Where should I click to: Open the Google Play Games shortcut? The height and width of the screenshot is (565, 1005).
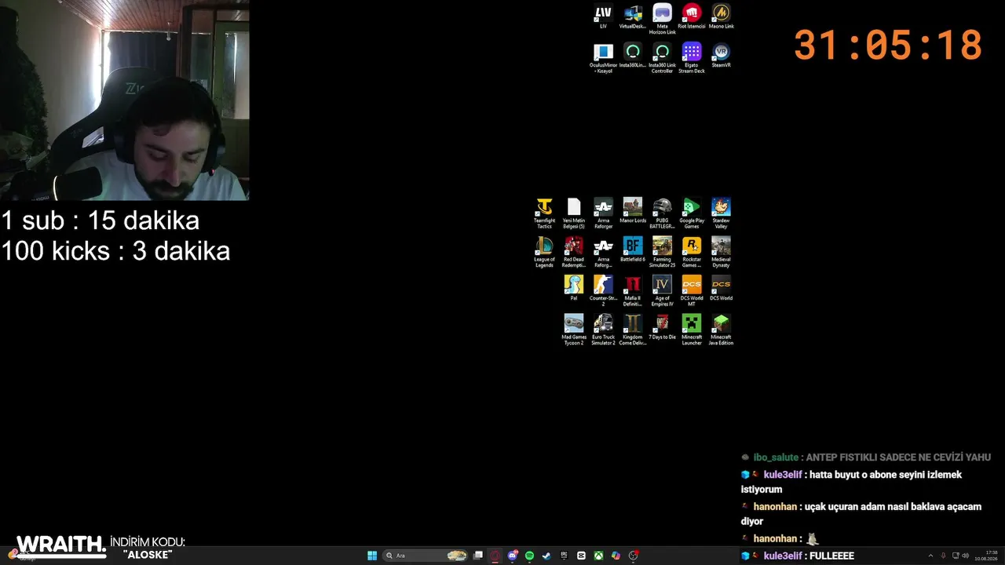[692, 213]
